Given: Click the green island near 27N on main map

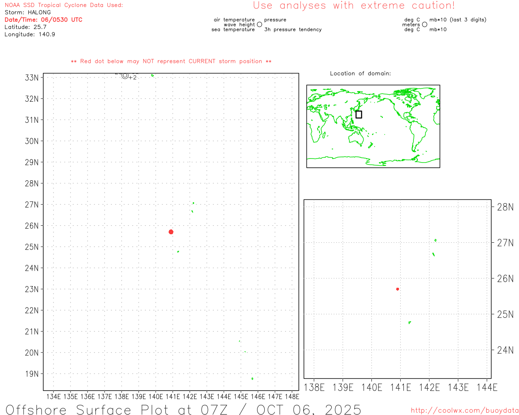Looking at the screenshot, I should click(x=193, y=203).
